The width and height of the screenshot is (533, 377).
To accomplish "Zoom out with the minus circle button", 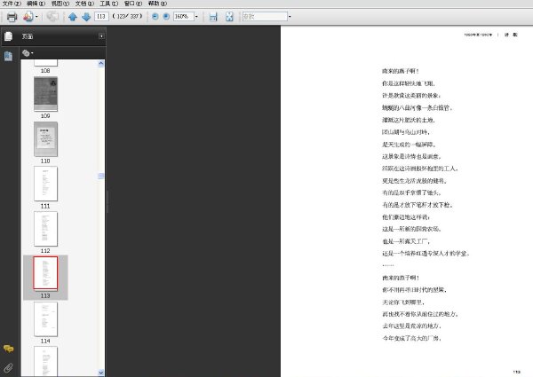I will tap(155, 16).
